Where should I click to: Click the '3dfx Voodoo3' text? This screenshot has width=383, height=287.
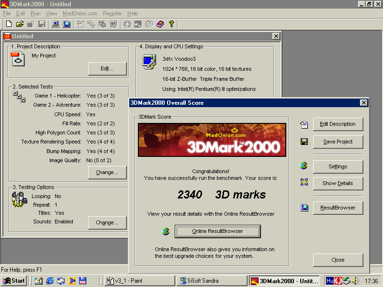coord(179,59)
